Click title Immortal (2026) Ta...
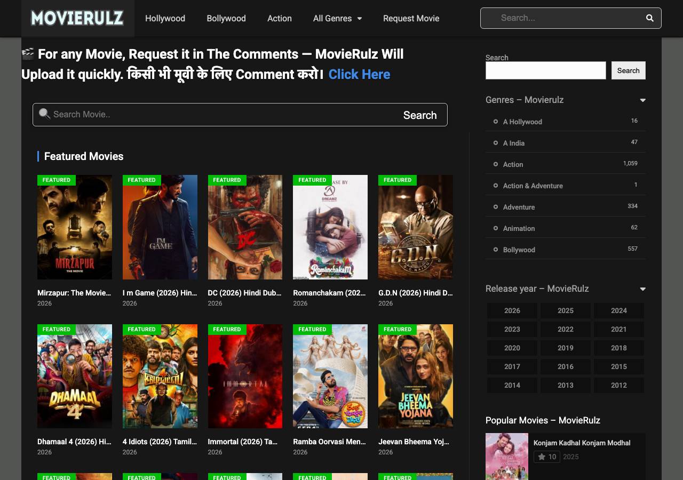The width and height of the screenshot is (683, 480). 243,442
